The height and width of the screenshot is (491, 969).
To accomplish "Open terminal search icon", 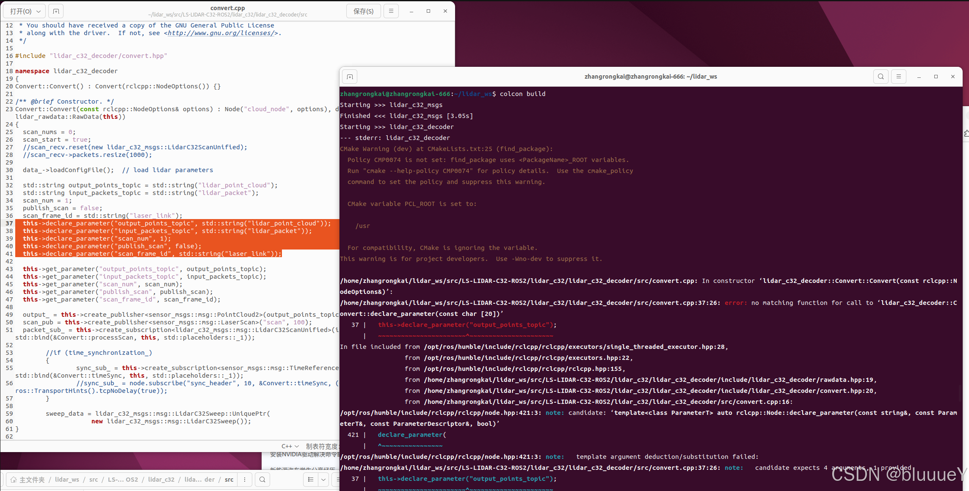I will point(881,77).
